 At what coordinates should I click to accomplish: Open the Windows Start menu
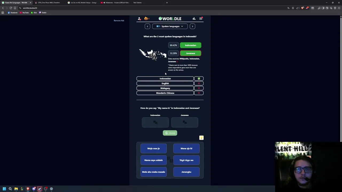[4, 189]
